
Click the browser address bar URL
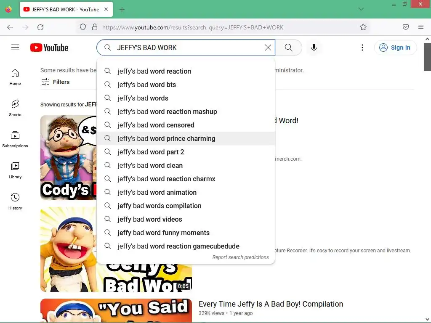192,27
